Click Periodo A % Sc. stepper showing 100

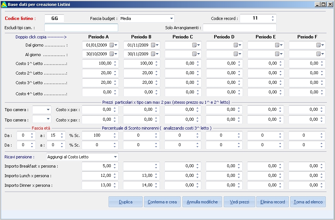click(114, 135)
